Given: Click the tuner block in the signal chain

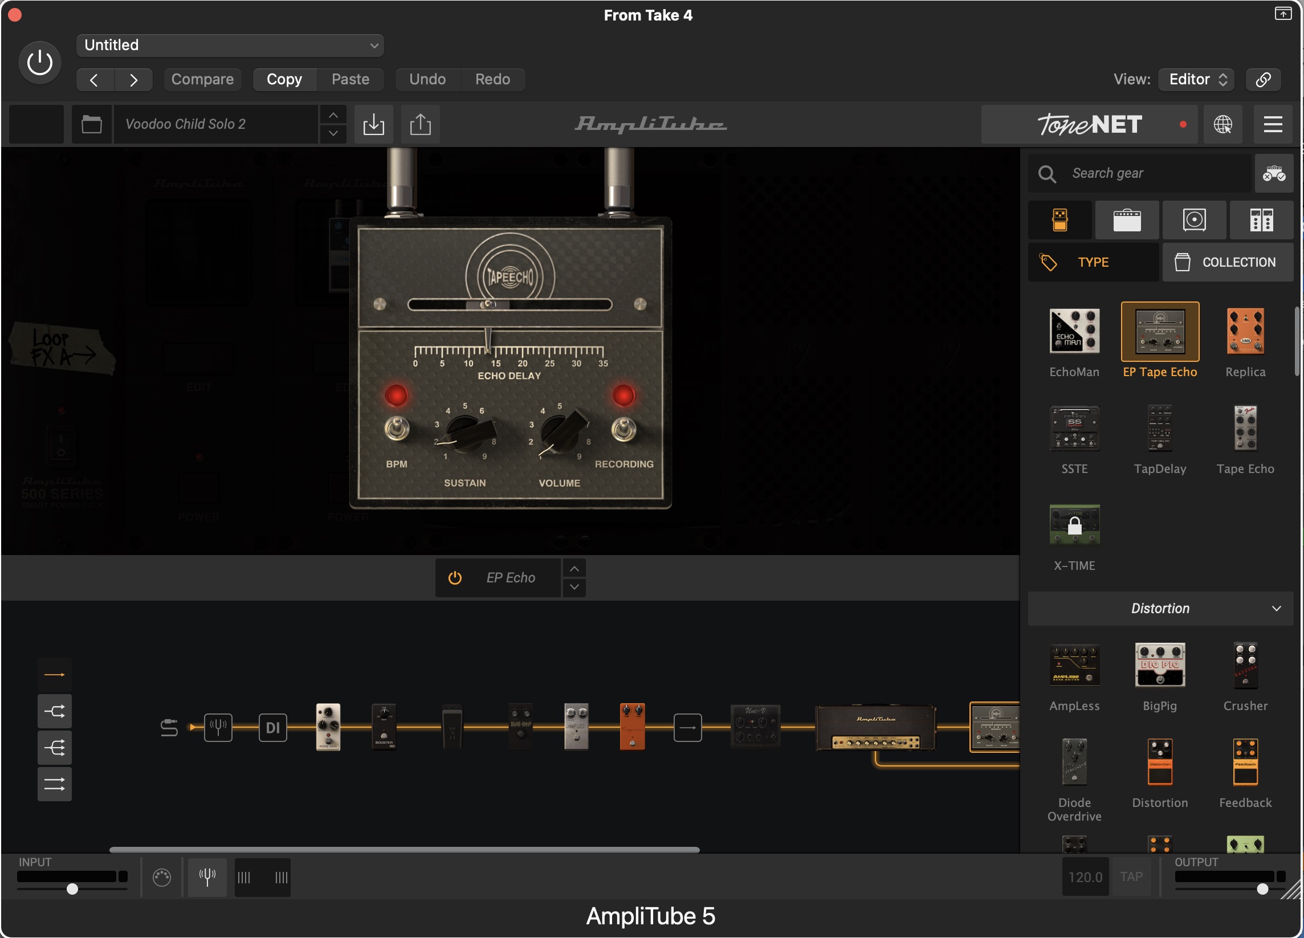Looking at the screenshot, I should [x=218, y=727].
